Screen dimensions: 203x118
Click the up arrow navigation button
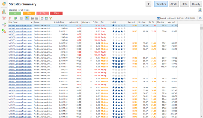[x=148, y=4]
